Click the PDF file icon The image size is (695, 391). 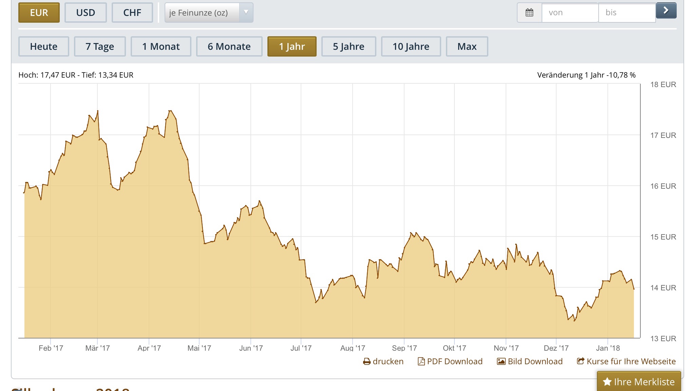421,362
